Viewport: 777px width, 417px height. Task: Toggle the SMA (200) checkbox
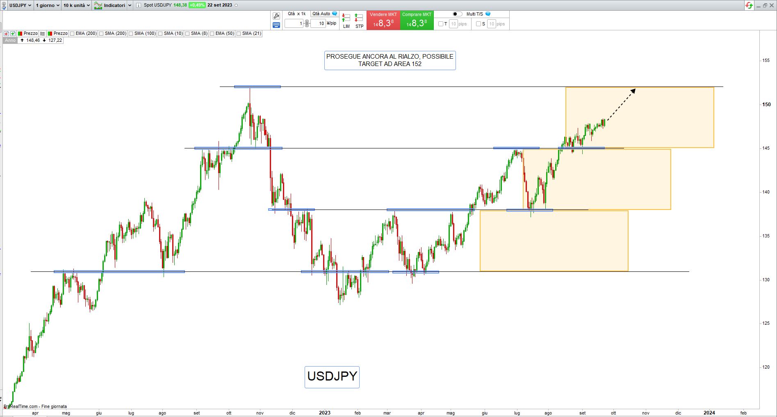[101, 34]
